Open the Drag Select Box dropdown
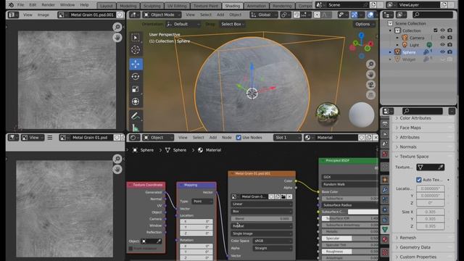464x261 pixels. tap(233, 24)
